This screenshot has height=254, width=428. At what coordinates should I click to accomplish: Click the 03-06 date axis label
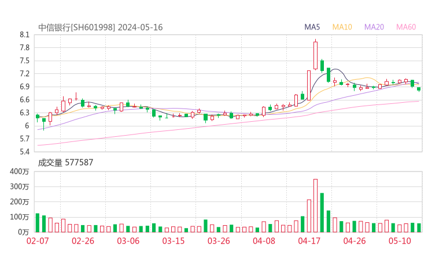pyautogui.click(x=128, y=241)
